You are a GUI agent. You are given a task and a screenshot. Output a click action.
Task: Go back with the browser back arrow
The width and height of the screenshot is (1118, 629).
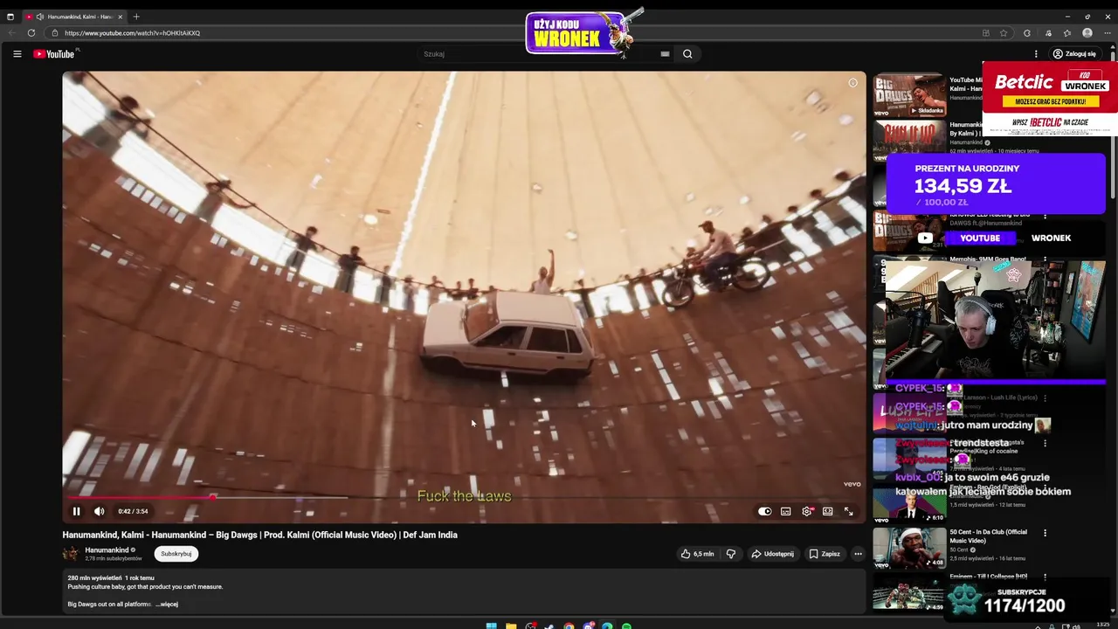click(x=12, y=32)
